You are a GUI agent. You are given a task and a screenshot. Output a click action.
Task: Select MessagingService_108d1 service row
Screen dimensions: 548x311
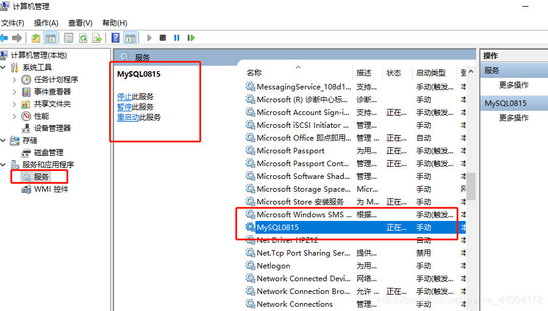355,87
